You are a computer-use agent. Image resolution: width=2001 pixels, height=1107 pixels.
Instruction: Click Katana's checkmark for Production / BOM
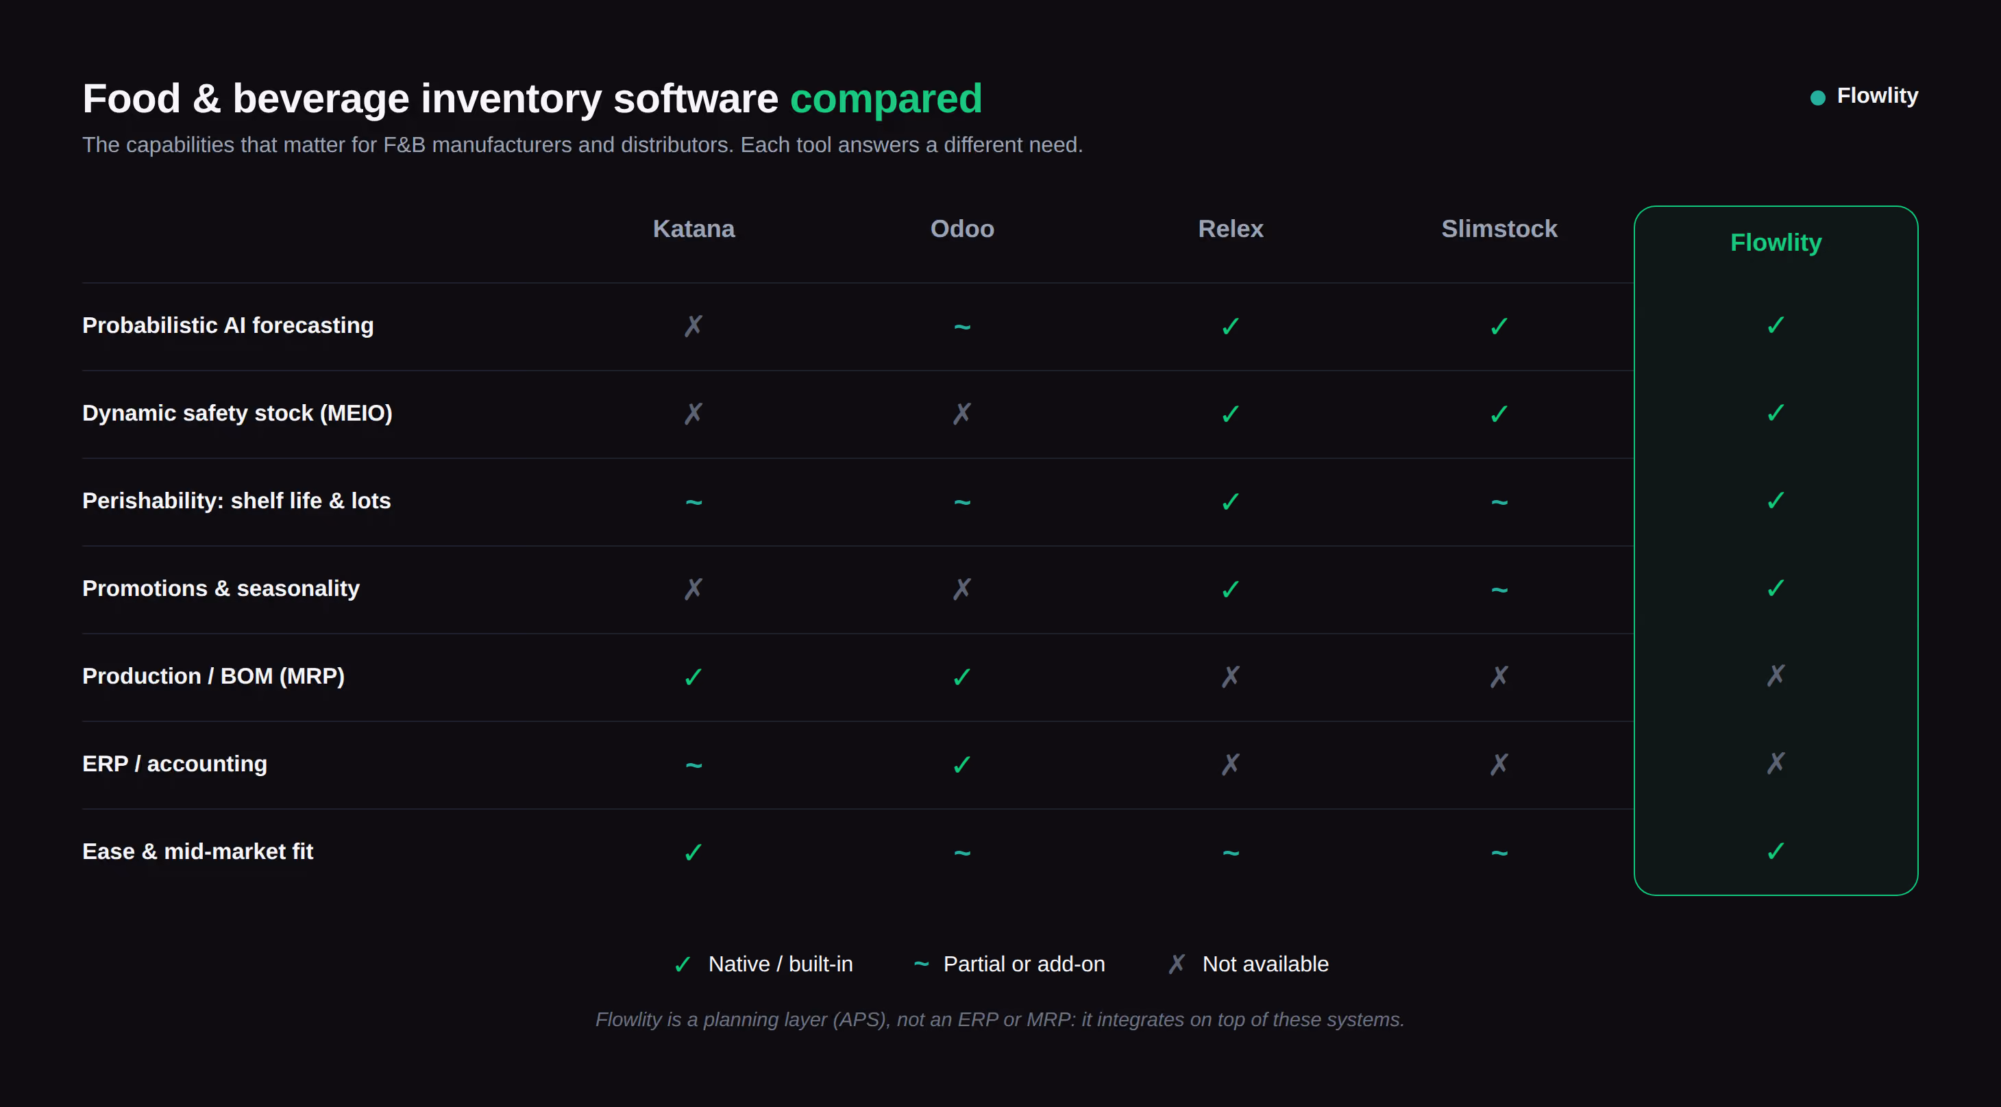693,677
